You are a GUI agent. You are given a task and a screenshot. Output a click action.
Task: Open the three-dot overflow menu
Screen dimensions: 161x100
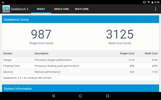tap(155, 9)
